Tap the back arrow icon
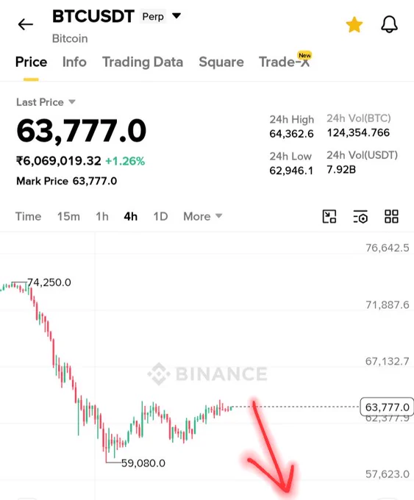The width and height of the screenshot is (414, 500). (x=26, y=24)
